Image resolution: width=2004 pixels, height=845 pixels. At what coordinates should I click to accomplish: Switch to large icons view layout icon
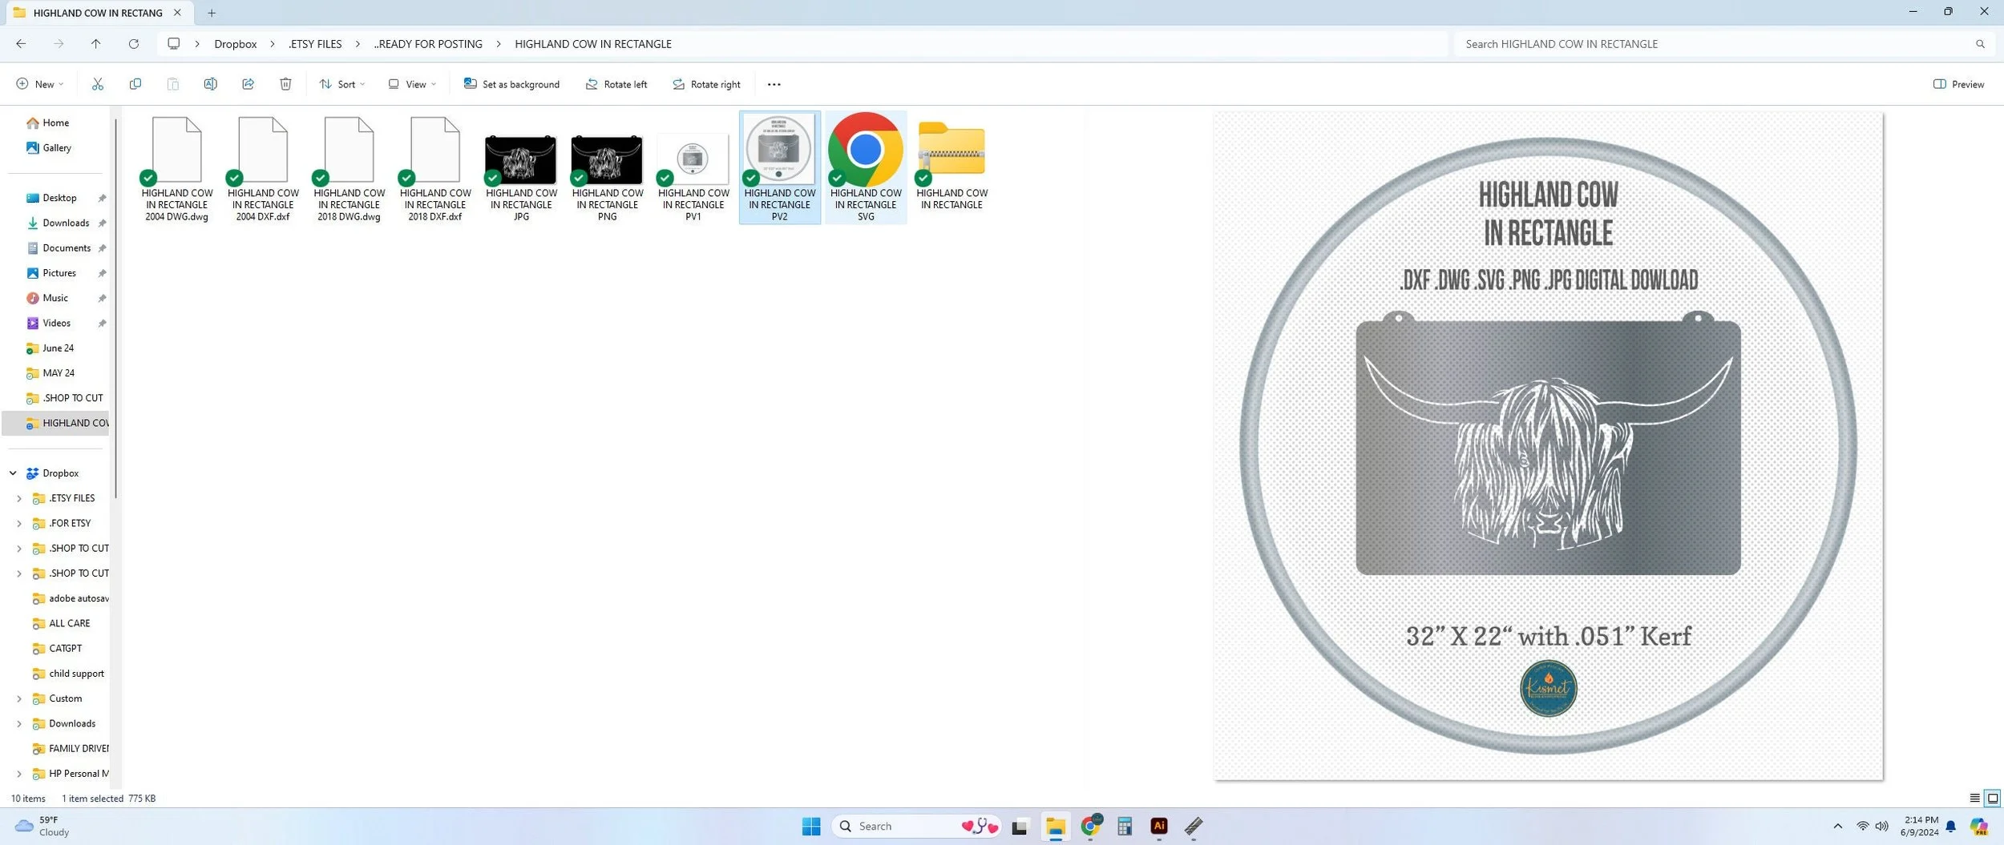point(1992,798)
